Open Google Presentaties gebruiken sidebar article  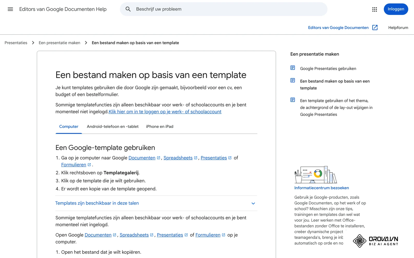[328, 69]
